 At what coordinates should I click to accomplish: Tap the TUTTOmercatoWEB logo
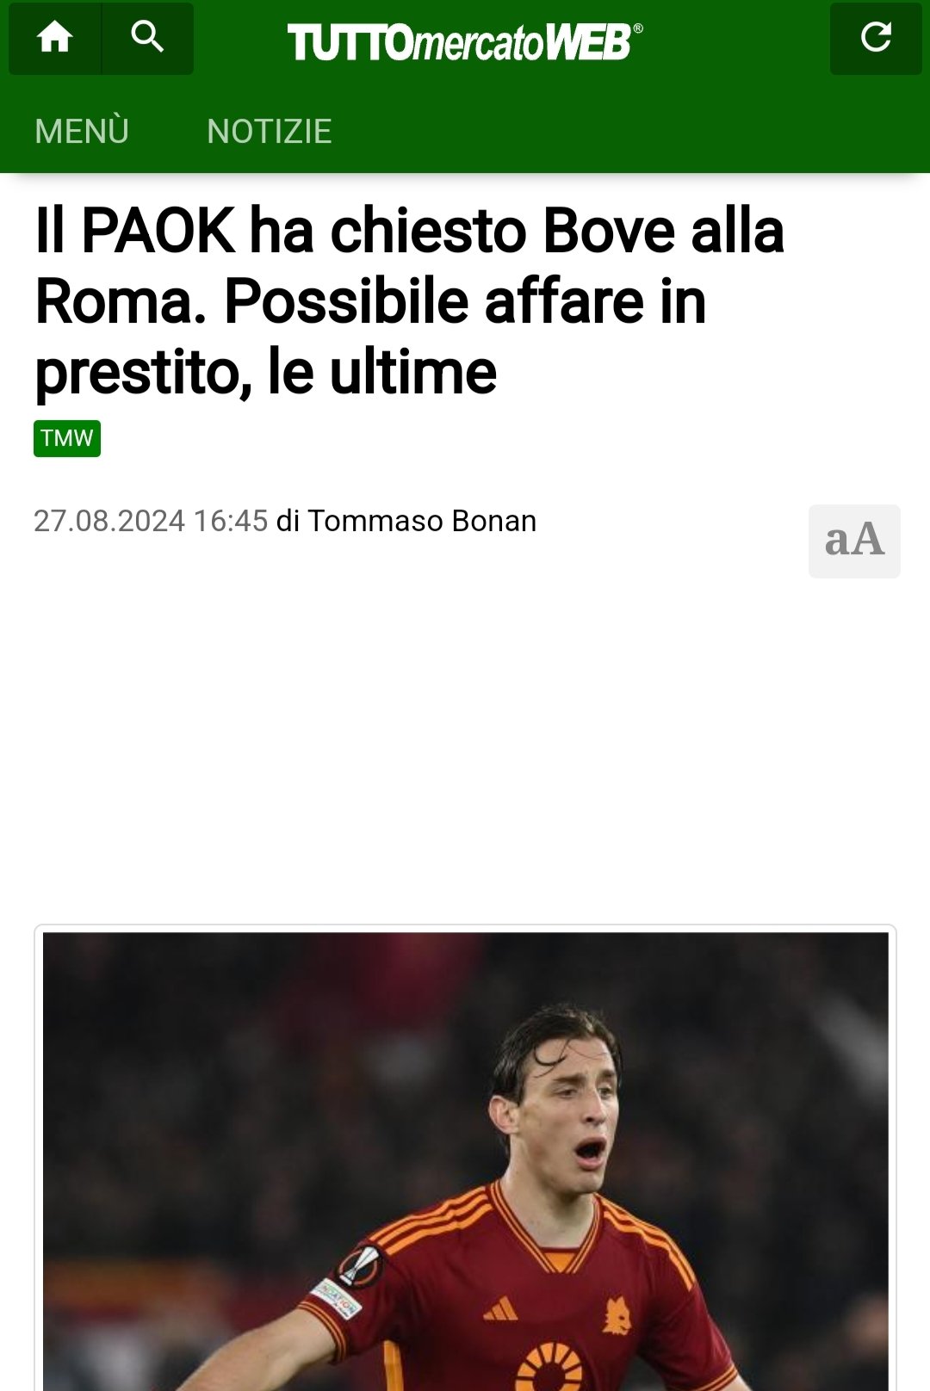[x=465, y=41]
